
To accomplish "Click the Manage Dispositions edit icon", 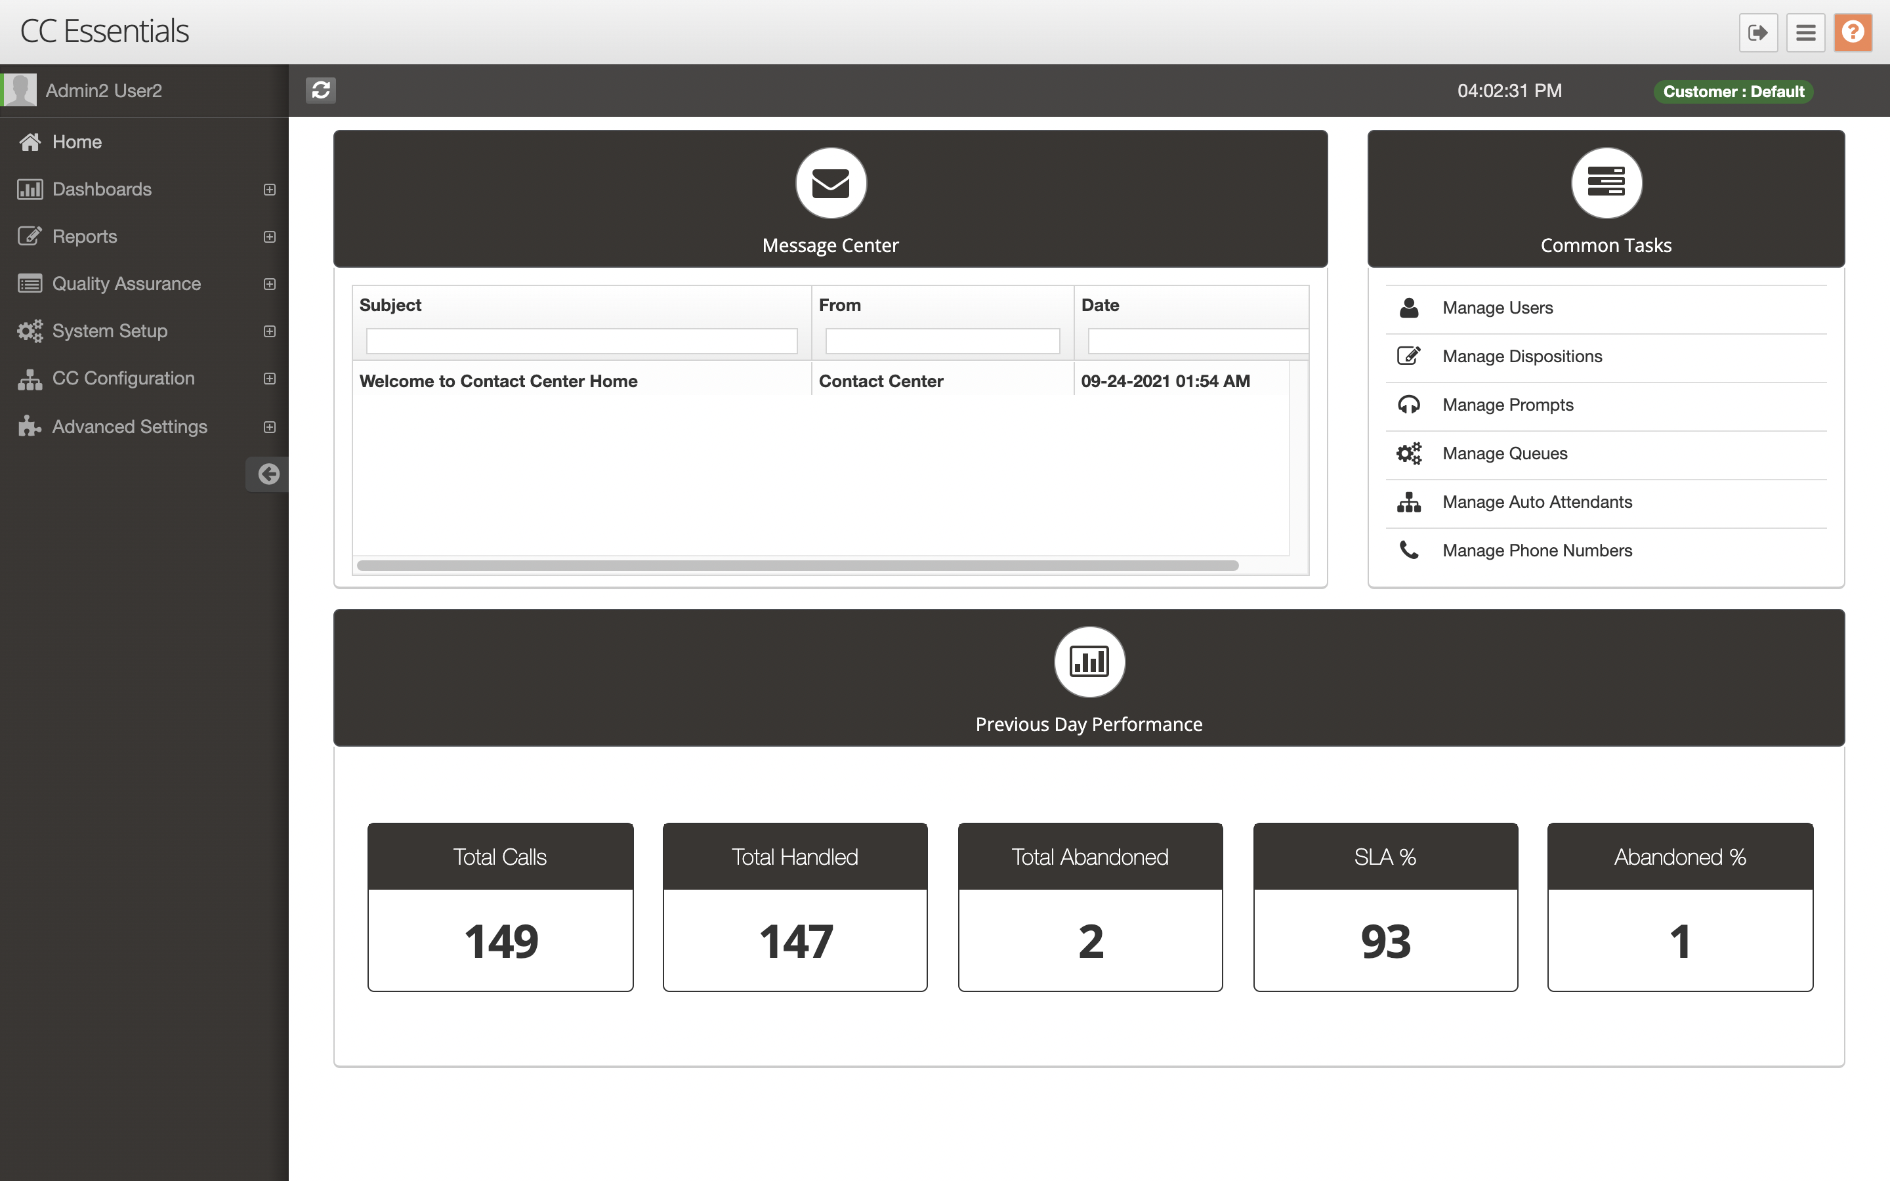I will point(1409,356).
